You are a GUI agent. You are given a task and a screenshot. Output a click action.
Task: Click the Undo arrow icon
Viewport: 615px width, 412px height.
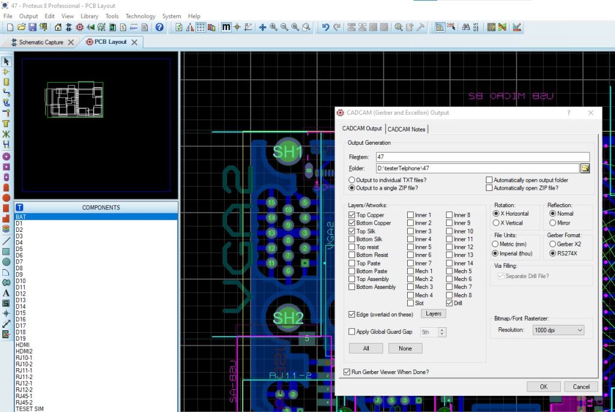pyautogui.click(x=326, y=27)
